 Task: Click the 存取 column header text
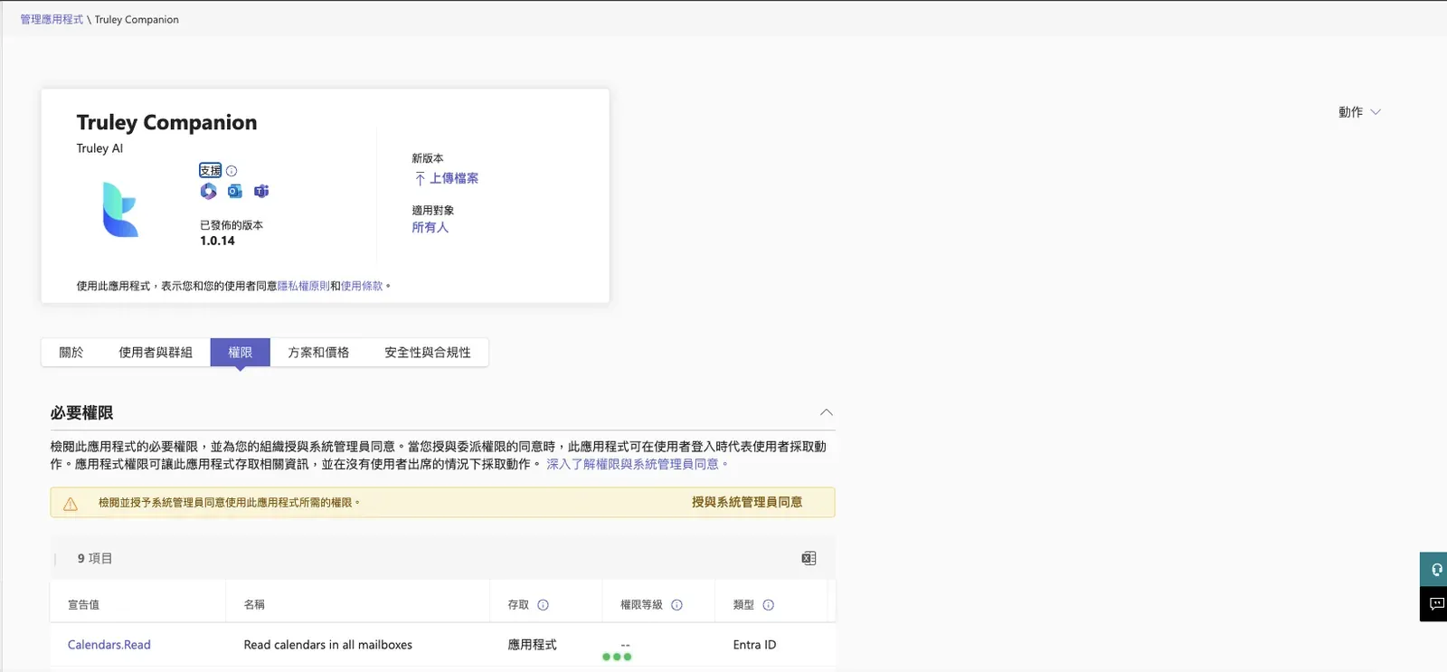pyautogui.click(x=518, y=605)
